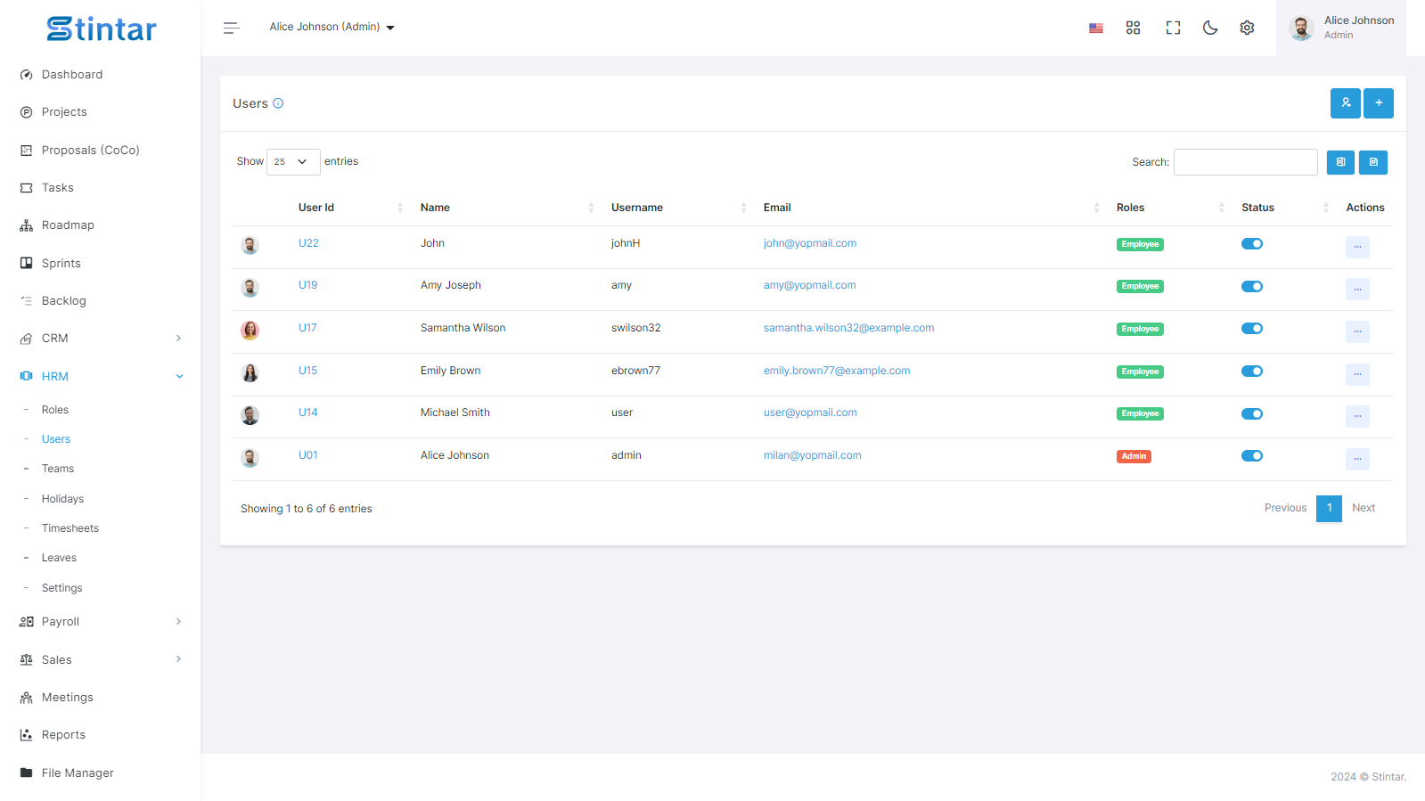Disable status toggle for Michael Smith
This screenshot has width=1425, height=801.
click(1252, 413)
